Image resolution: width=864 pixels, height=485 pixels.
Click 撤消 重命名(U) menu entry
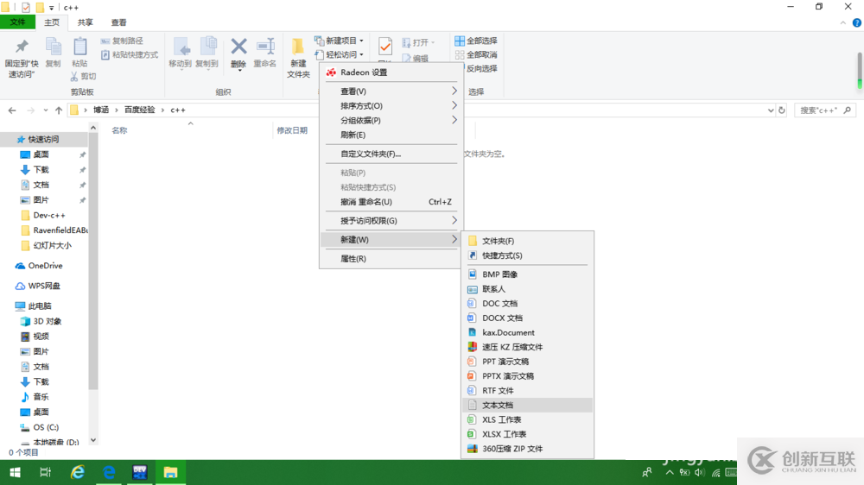(391, 202)
